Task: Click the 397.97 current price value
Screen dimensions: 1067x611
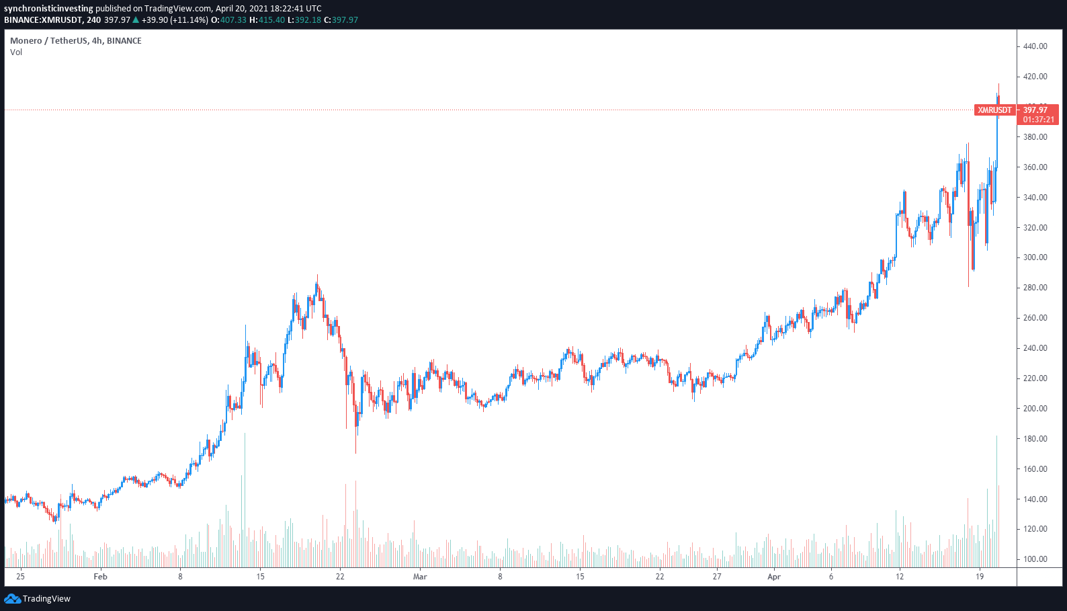Action: pyautogui.click(x=1035, y=110)
